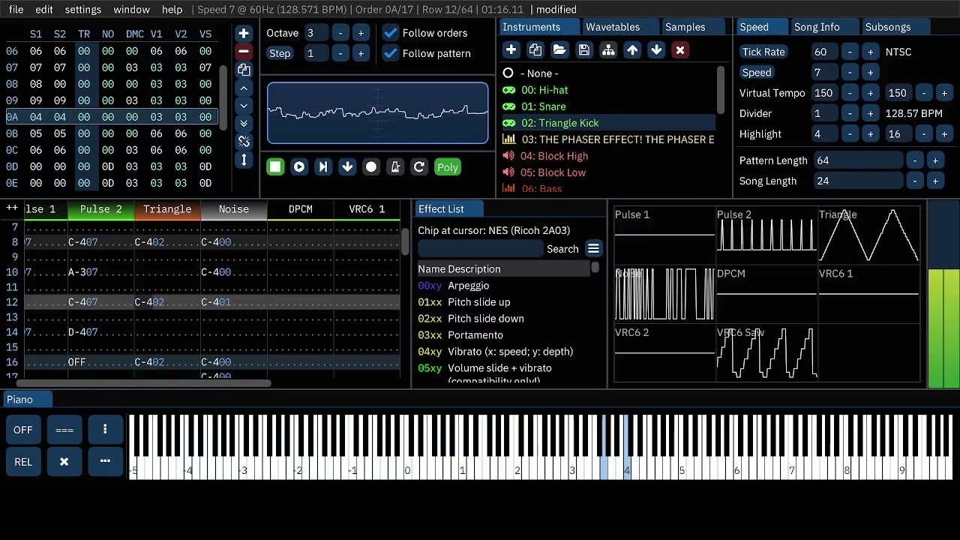The width and height of the screenshot is (960, 540).
Task: Toggle edit record mode with circle icon
Action: click(371, 167)
